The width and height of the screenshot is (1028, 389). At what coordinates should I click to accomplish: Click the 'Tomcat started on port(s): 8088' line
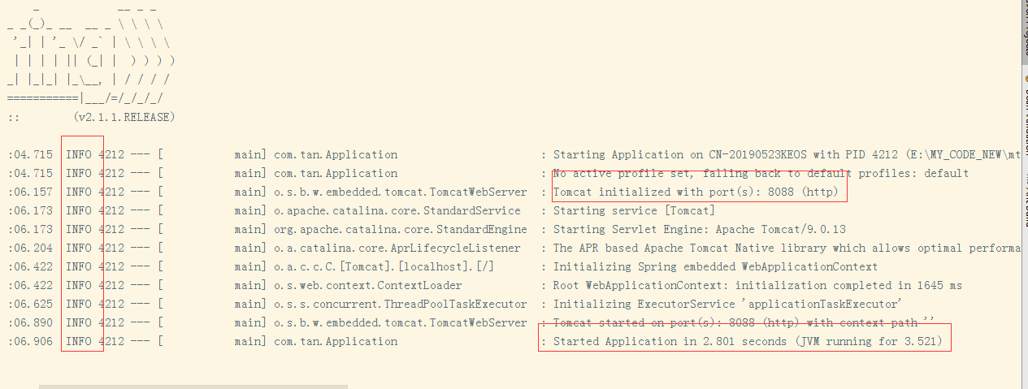pos(740,323)
